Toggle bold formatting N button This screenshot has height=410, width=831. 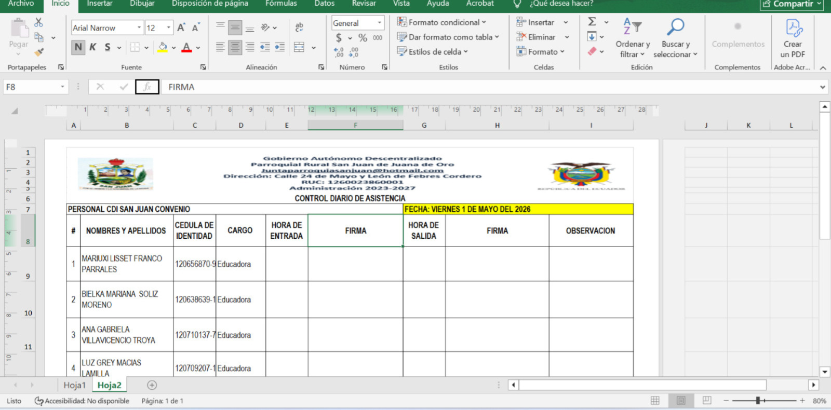78,47
